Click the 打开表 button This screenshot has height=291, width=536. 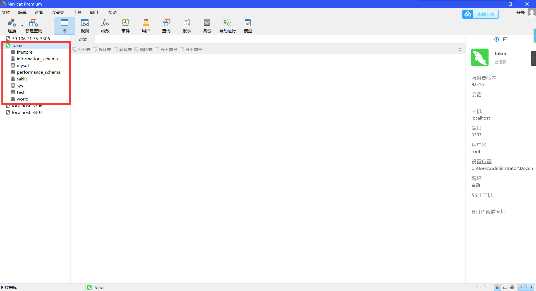coord(82,49)
